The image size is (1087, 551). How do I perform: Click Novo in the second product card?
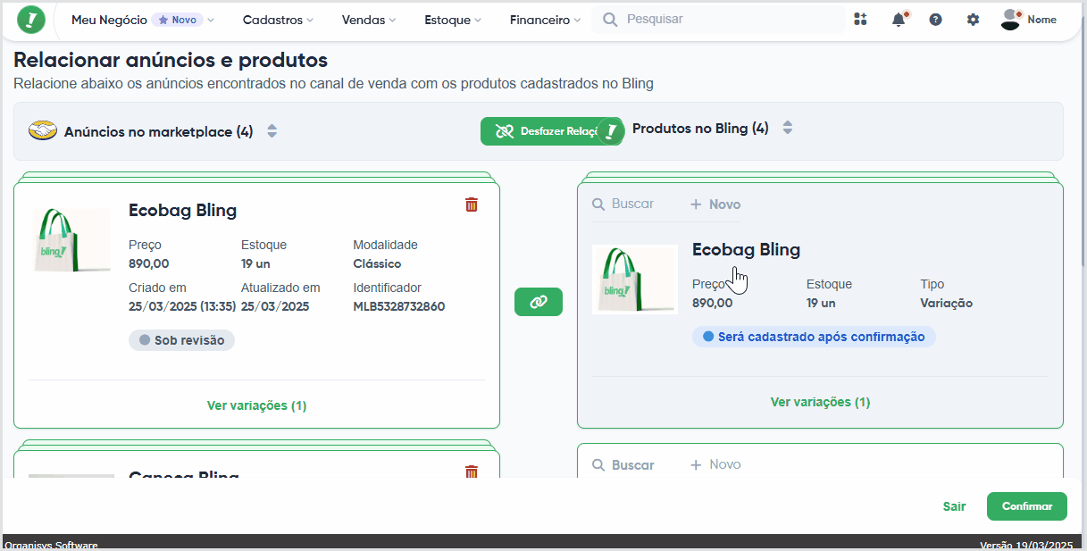715,464
